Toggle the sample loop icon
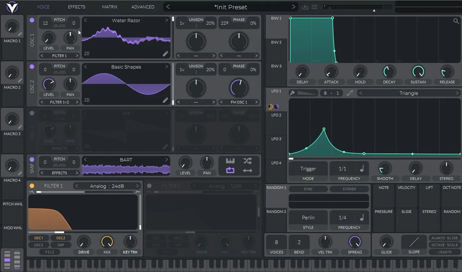 pos(230,170)
